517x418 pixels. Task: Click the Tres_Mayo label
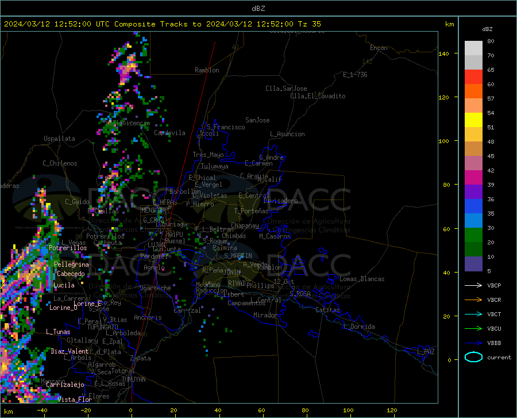(208, 155)
